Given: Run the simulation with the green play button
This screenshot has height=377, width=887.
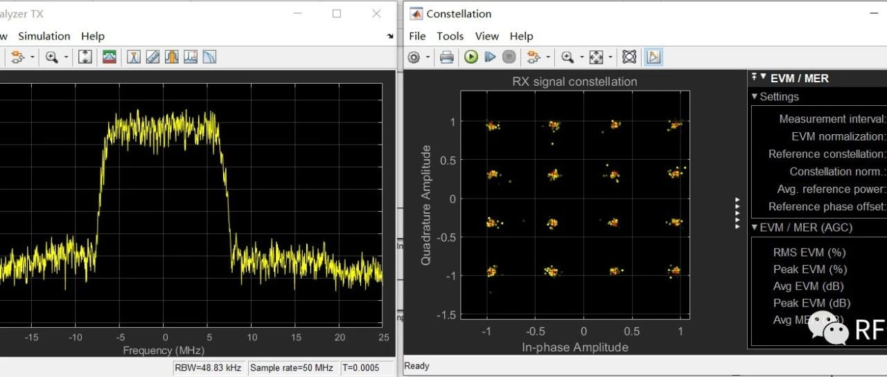Looking at the screenshot, I should (471, 57).
